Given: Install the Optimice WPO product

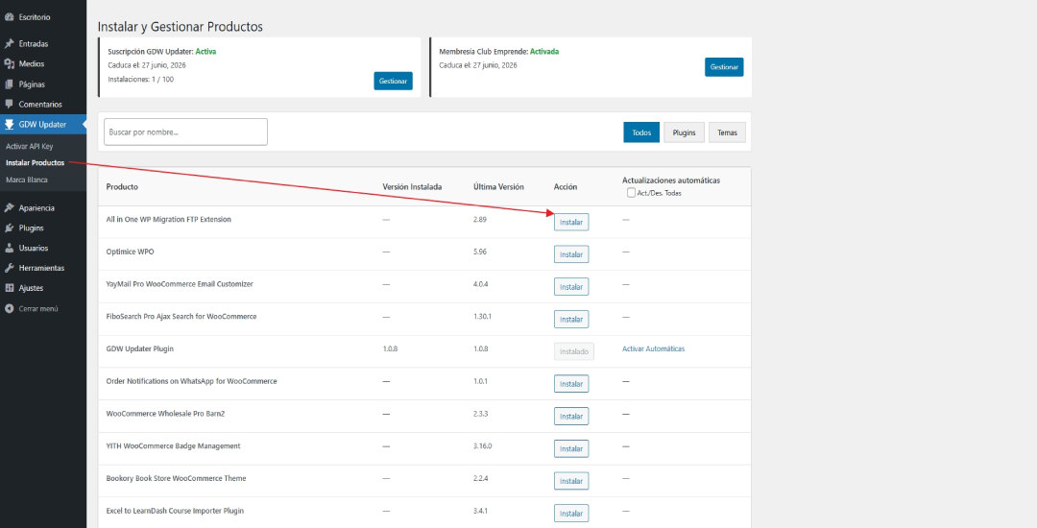Looking at the screenshot, I should (571, 254).
